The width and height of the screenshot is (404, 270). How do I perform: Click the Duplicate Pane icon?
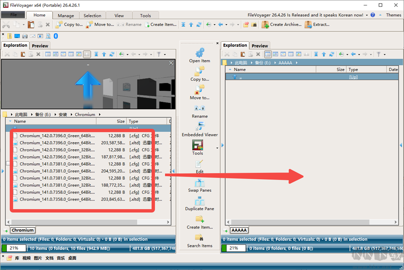[x=200, y=201]
